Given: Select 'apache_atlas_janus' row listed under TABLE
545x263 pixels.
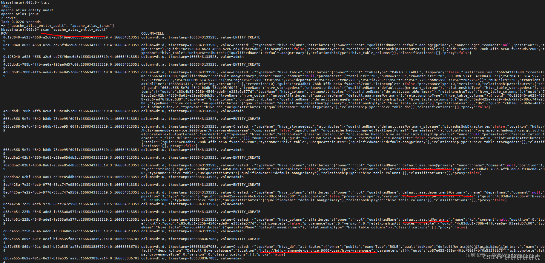Looking at the screenshot, I should point(20,14).
